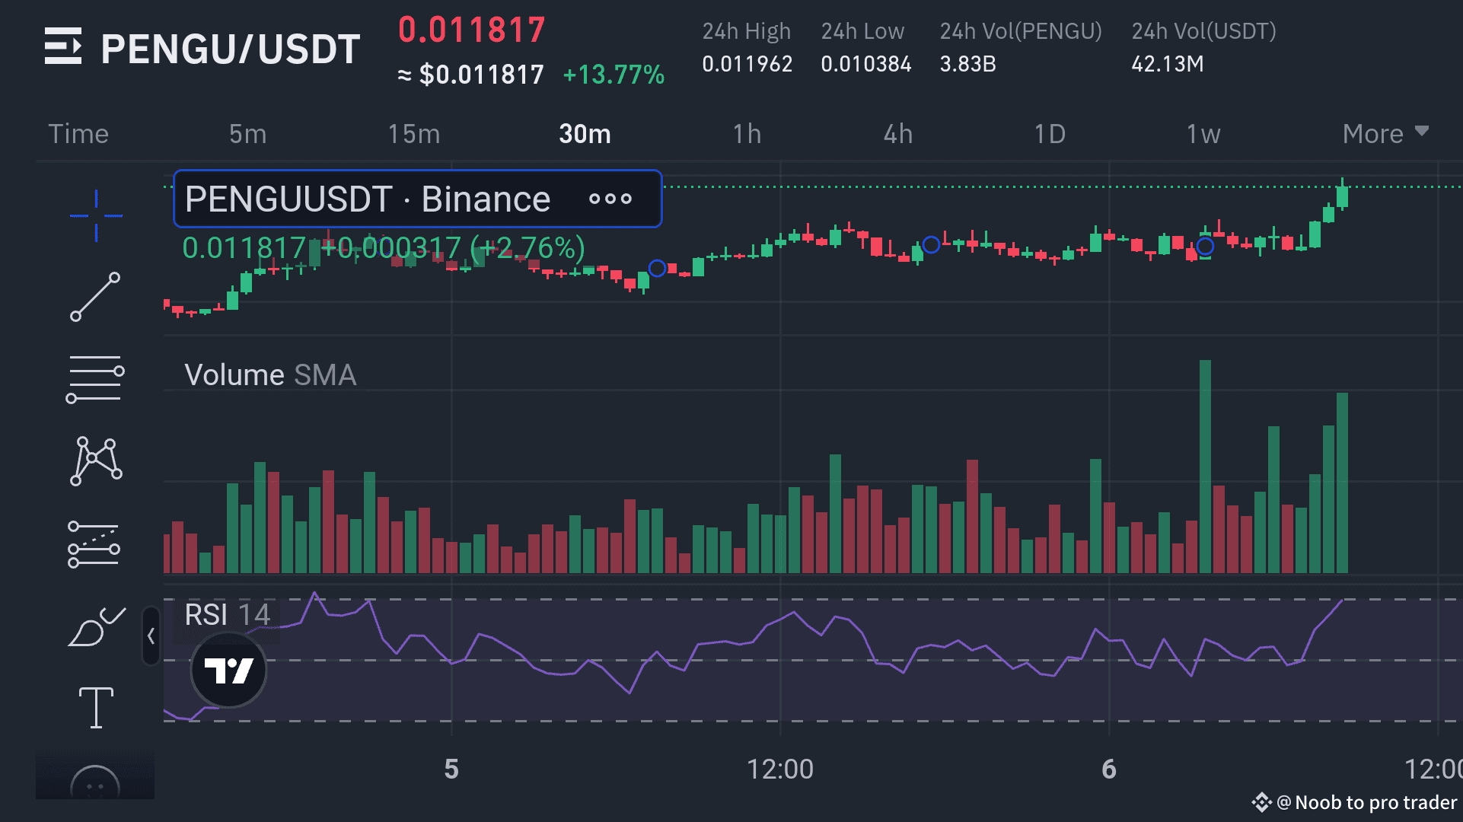
Task: Open the horizontal lines Fibonacci tool
Action: tap(96, 379)
